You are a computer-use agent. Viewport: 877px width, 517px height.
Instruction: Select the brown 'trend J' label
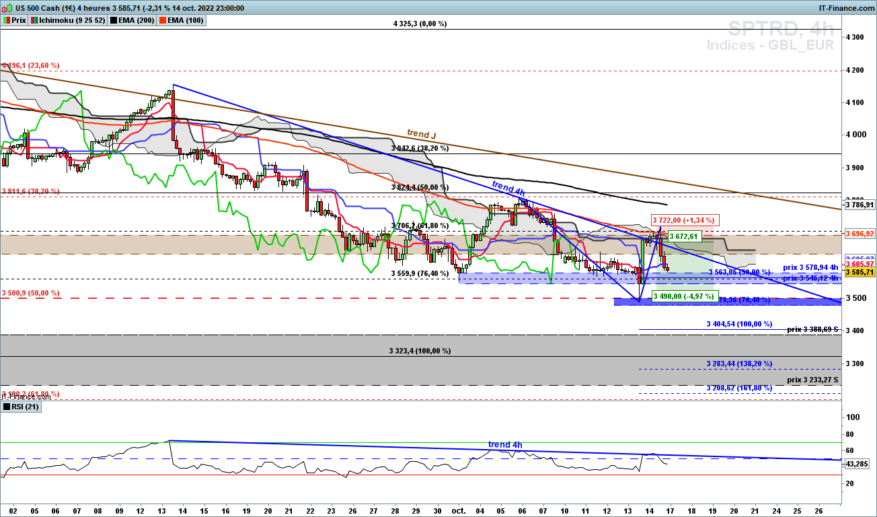(x=422, y=133)
